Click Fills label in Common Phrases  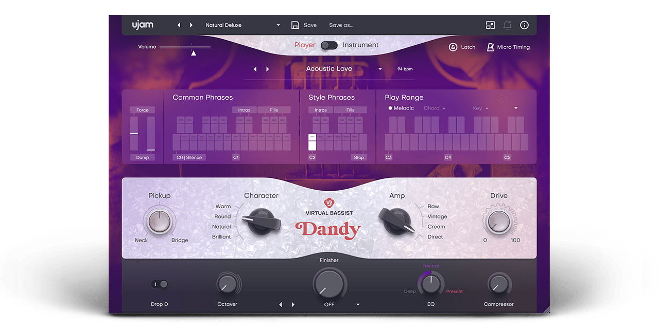pyautogui.click(x=274, y=110)
